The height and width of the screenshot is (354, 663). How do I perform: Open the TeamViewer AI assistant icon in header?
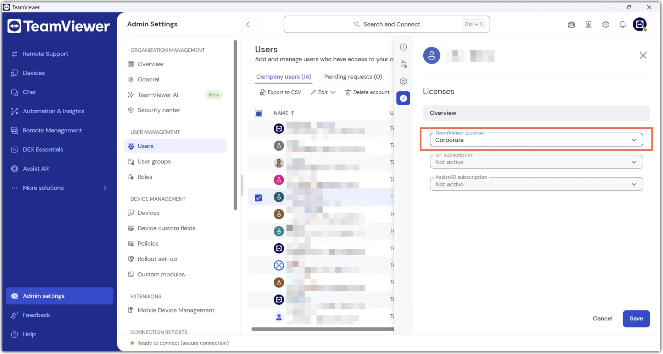click(x=571, y=24)
